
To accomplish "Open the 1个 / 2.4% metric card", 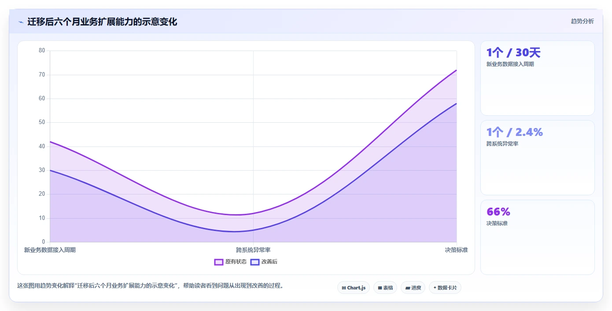I will click(x=538, y=158).
